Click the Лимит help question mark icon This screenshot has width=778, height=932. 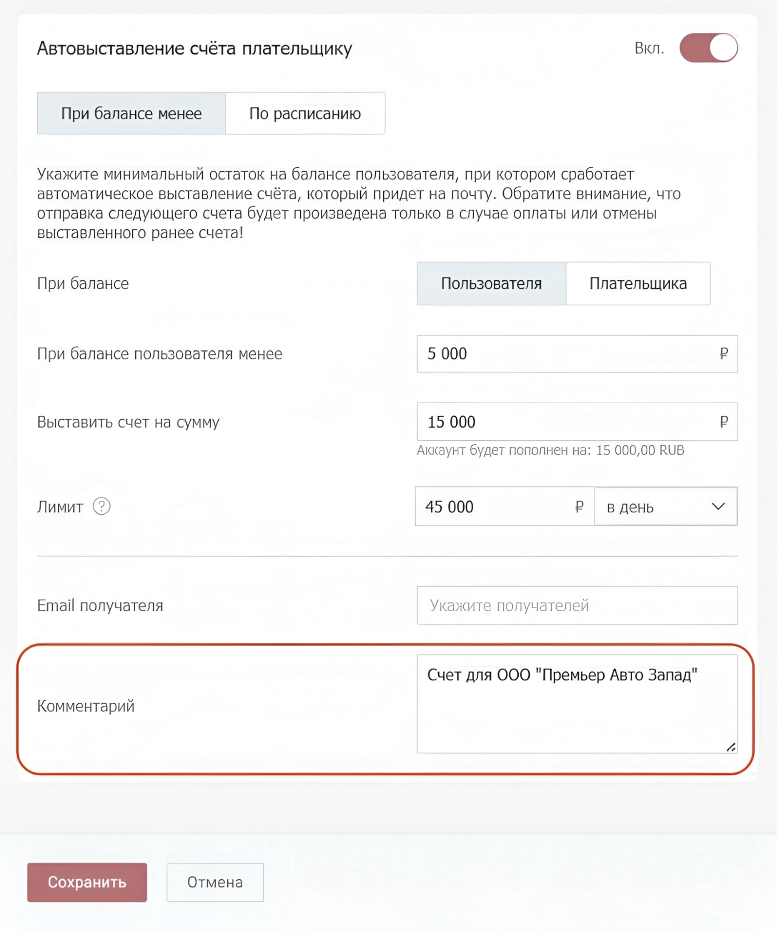click(101, 506)
